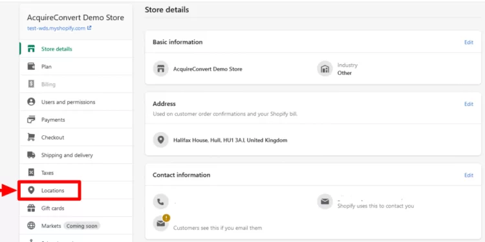Screen dimensions: 485x242
Task: Edit the Basic information card
Action: (469, 43)
